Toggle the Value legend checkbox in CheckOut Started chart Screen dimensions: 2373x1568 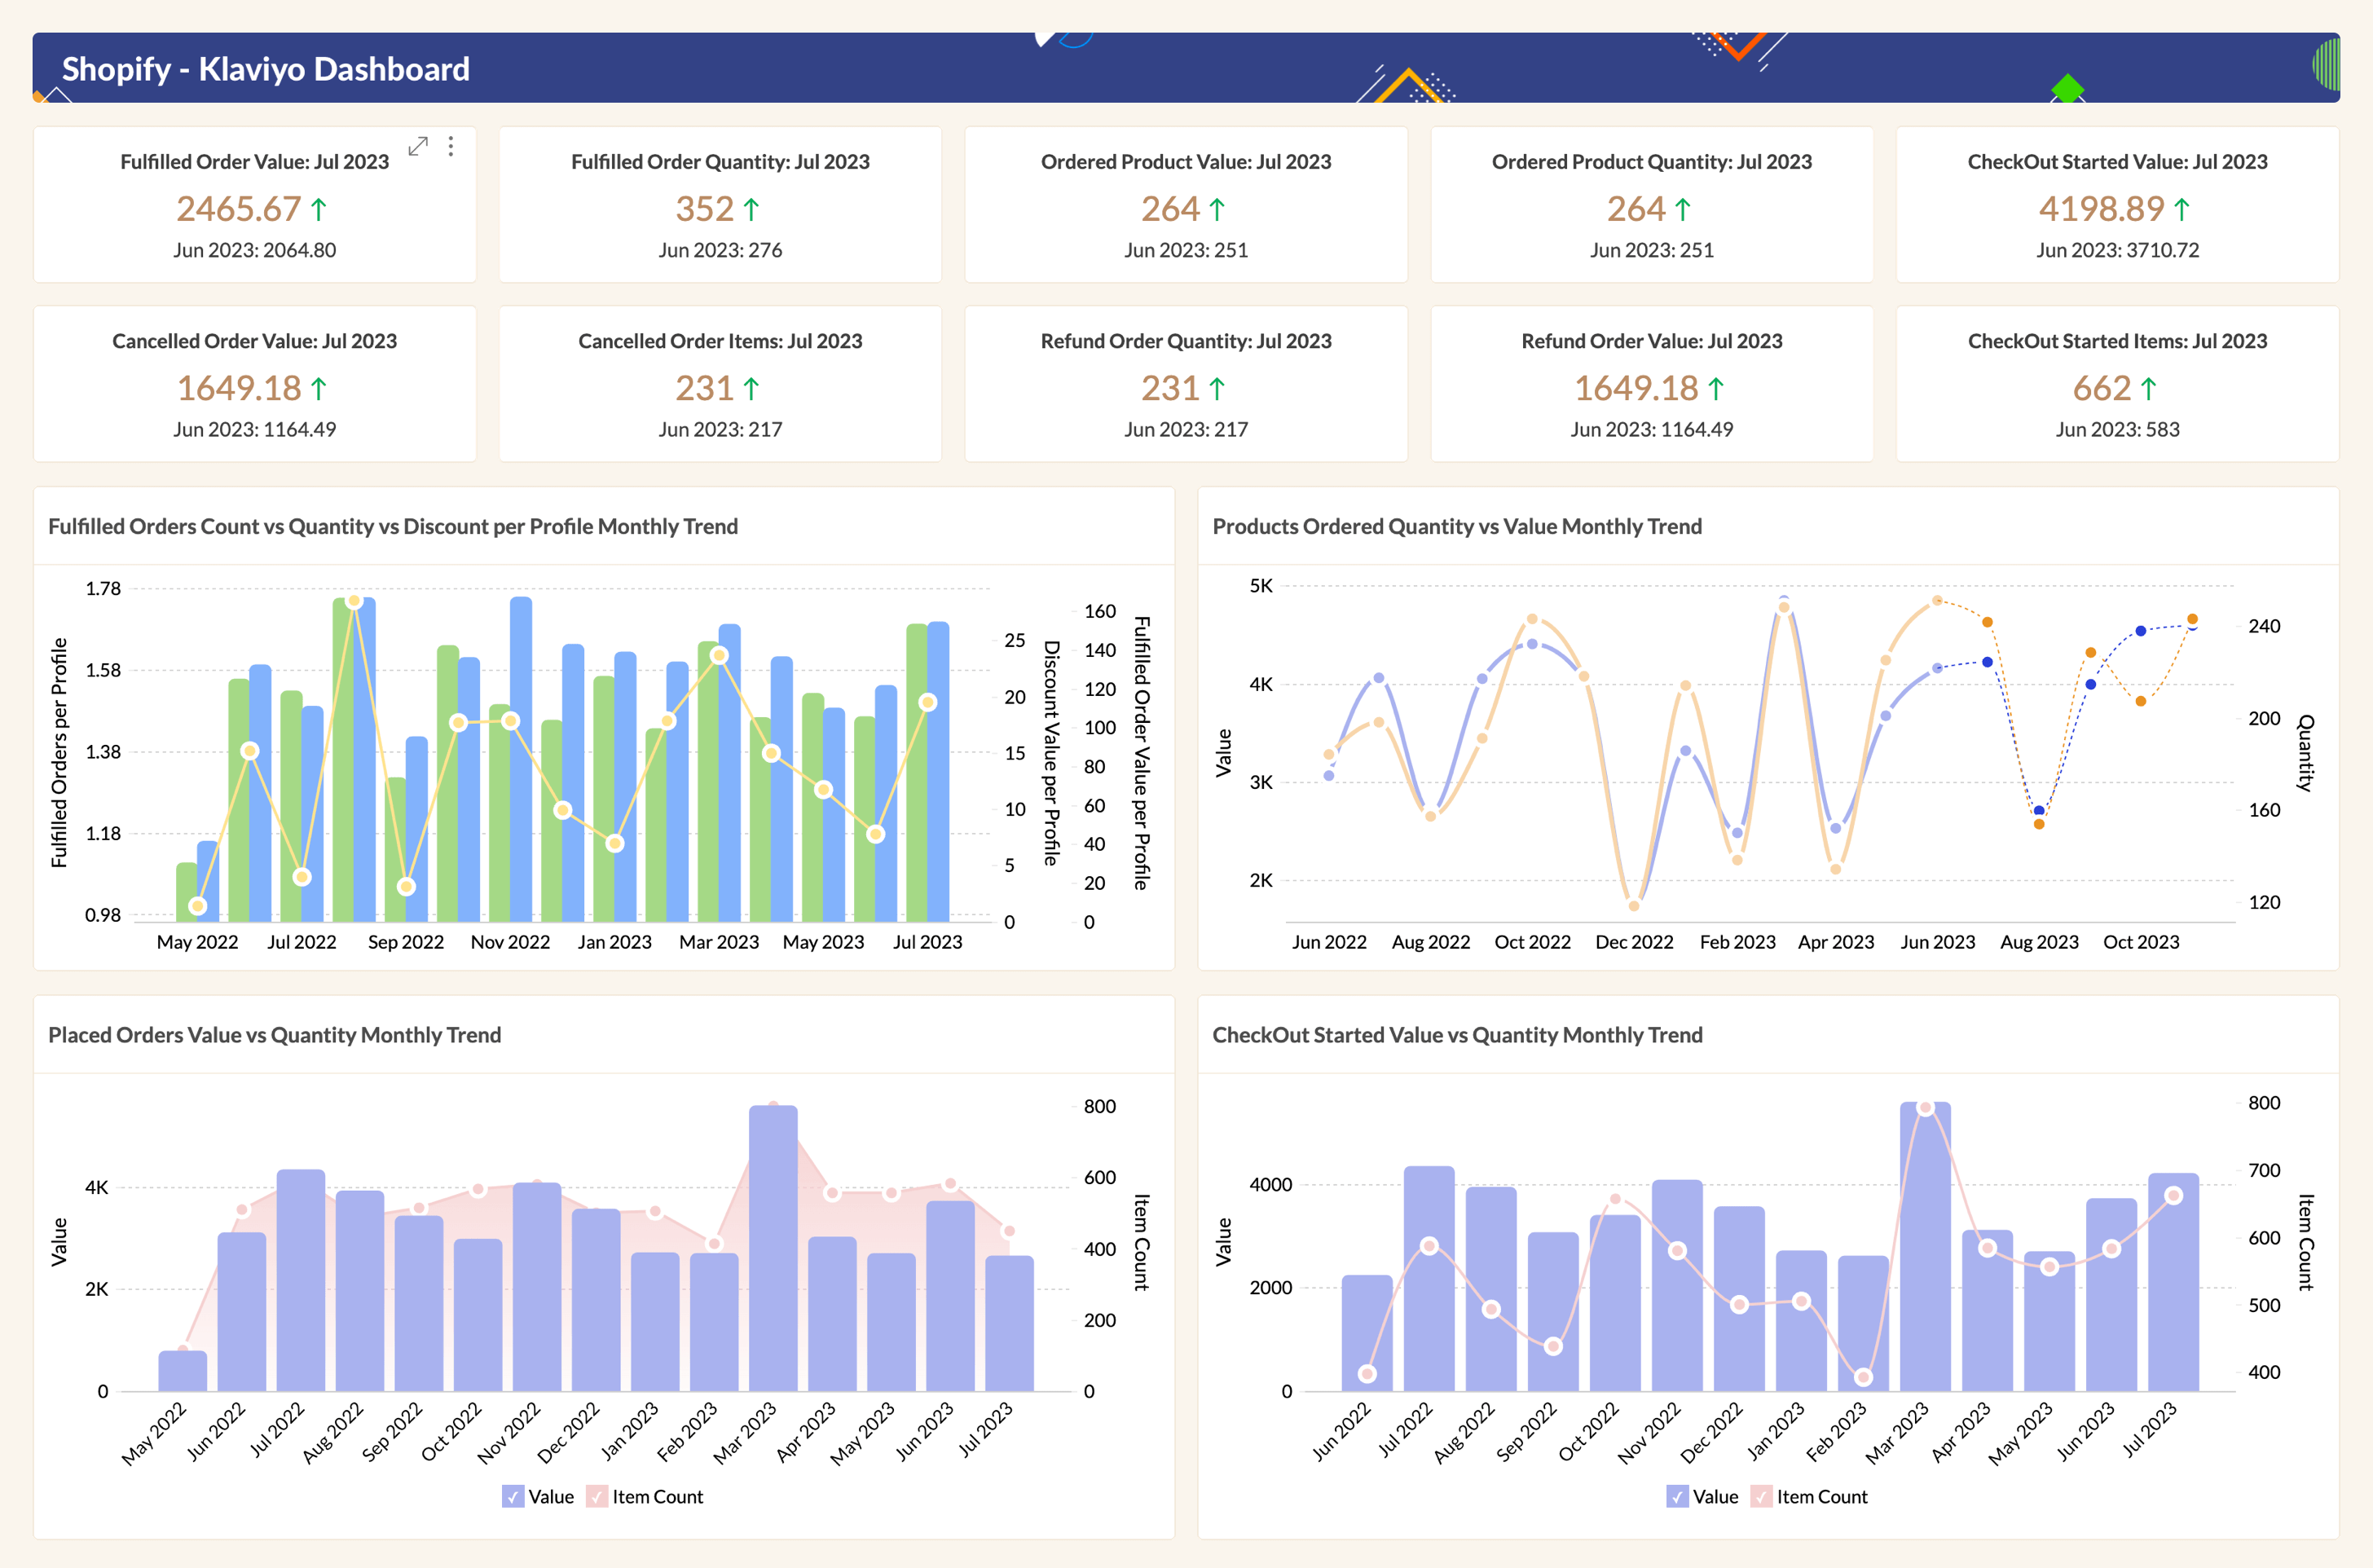[x=1677, y=1497]
